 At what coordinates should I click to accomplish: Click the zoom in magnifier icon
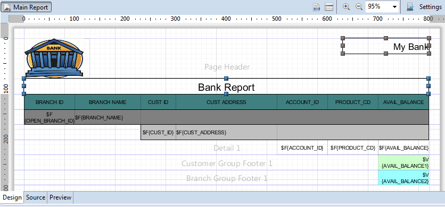click(x=346, y=7)
